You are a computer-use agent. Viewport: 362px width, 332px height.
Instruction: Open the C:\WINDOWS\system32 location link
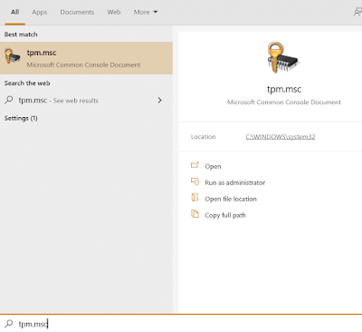(x=281, y=137)
